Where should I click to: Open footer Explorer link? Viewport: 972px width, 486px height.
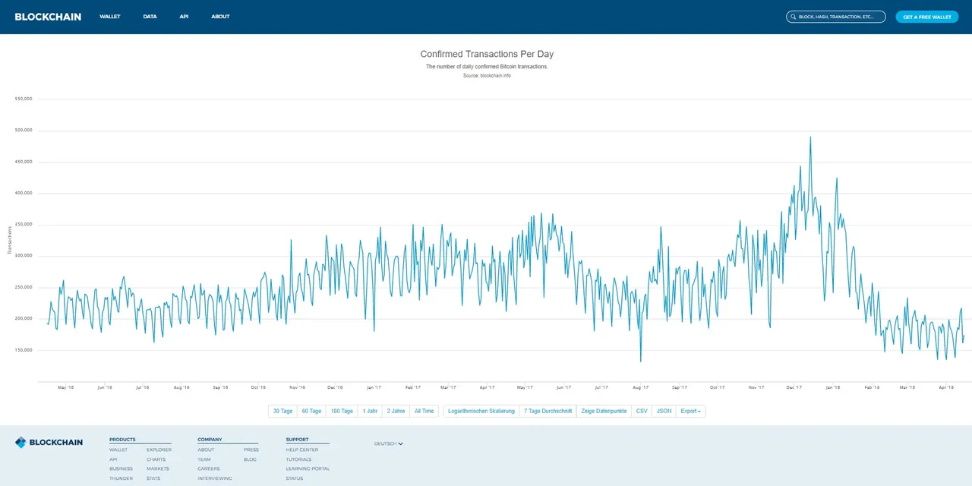159,450
